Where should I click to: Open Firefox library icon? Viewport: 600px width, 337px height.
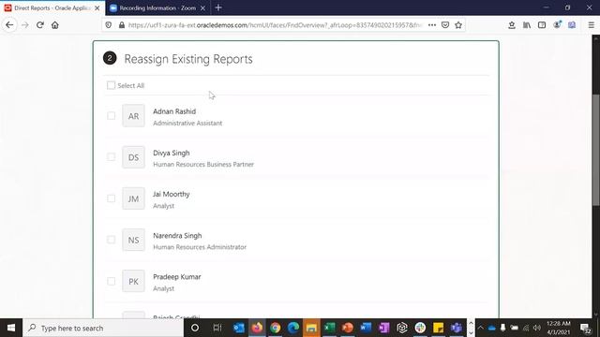527,25
